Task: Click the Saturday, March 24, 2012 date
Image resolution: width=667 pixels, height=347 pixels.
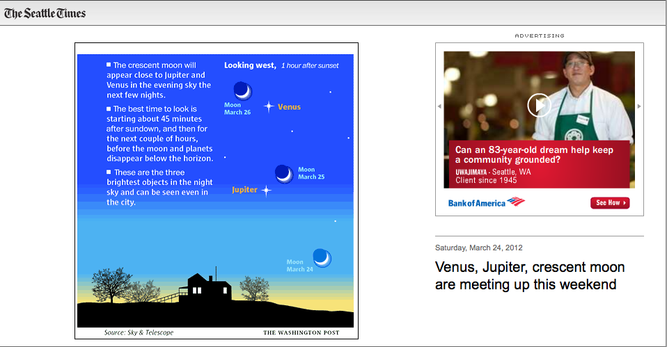Action: tap(478, 248)
